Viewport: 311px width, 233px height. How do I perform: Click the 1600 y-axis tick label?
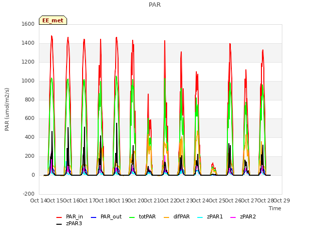28,24
